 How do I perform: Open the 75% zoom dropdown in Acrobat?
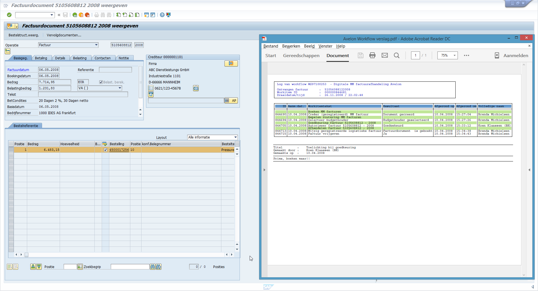[454, 55]
